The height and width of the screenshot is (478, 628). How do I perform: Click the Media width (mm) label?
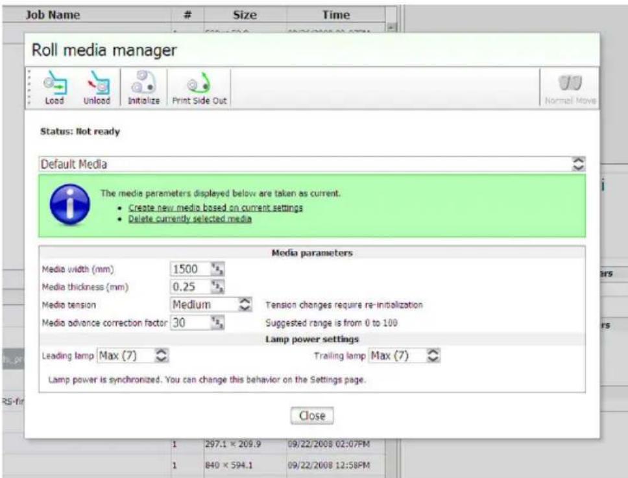click(78, 269)
